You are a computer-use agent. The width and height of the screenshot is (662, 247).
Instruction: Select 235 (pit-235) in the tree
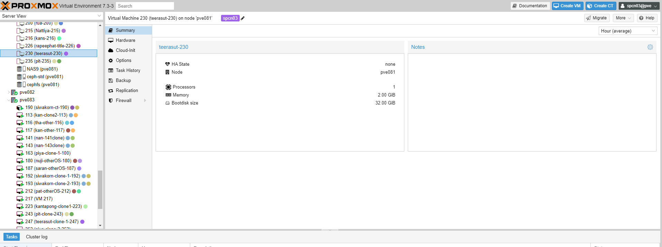[48, 61]
